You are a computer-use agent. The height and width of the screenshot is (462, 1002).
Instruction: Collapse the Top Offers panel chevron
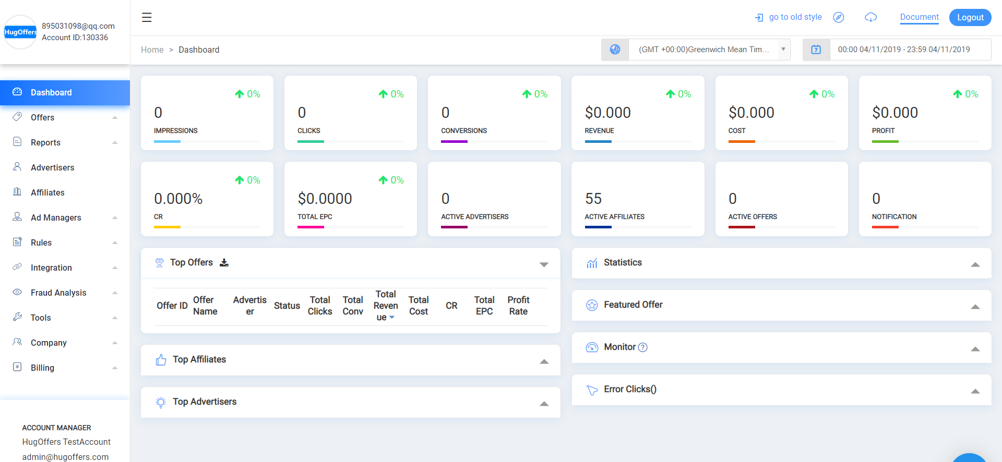coord(544,264)
